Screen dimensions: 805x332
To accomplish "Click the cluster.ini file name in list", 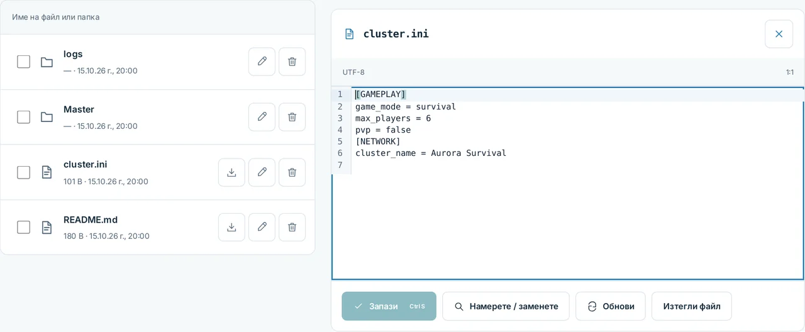I will tap(85, 165).
